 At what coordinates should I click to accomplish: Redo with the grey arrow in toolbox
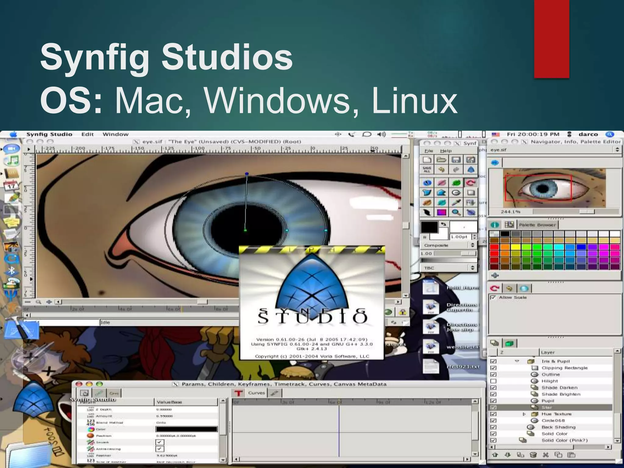pos(456,170)
